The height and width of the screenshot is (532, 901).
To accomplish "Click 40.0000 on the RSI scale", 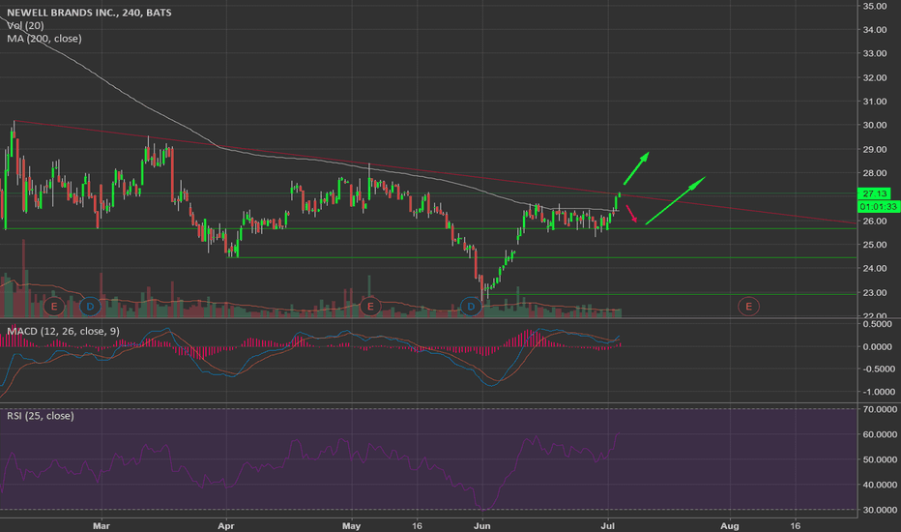I will (x=880, y=485).
